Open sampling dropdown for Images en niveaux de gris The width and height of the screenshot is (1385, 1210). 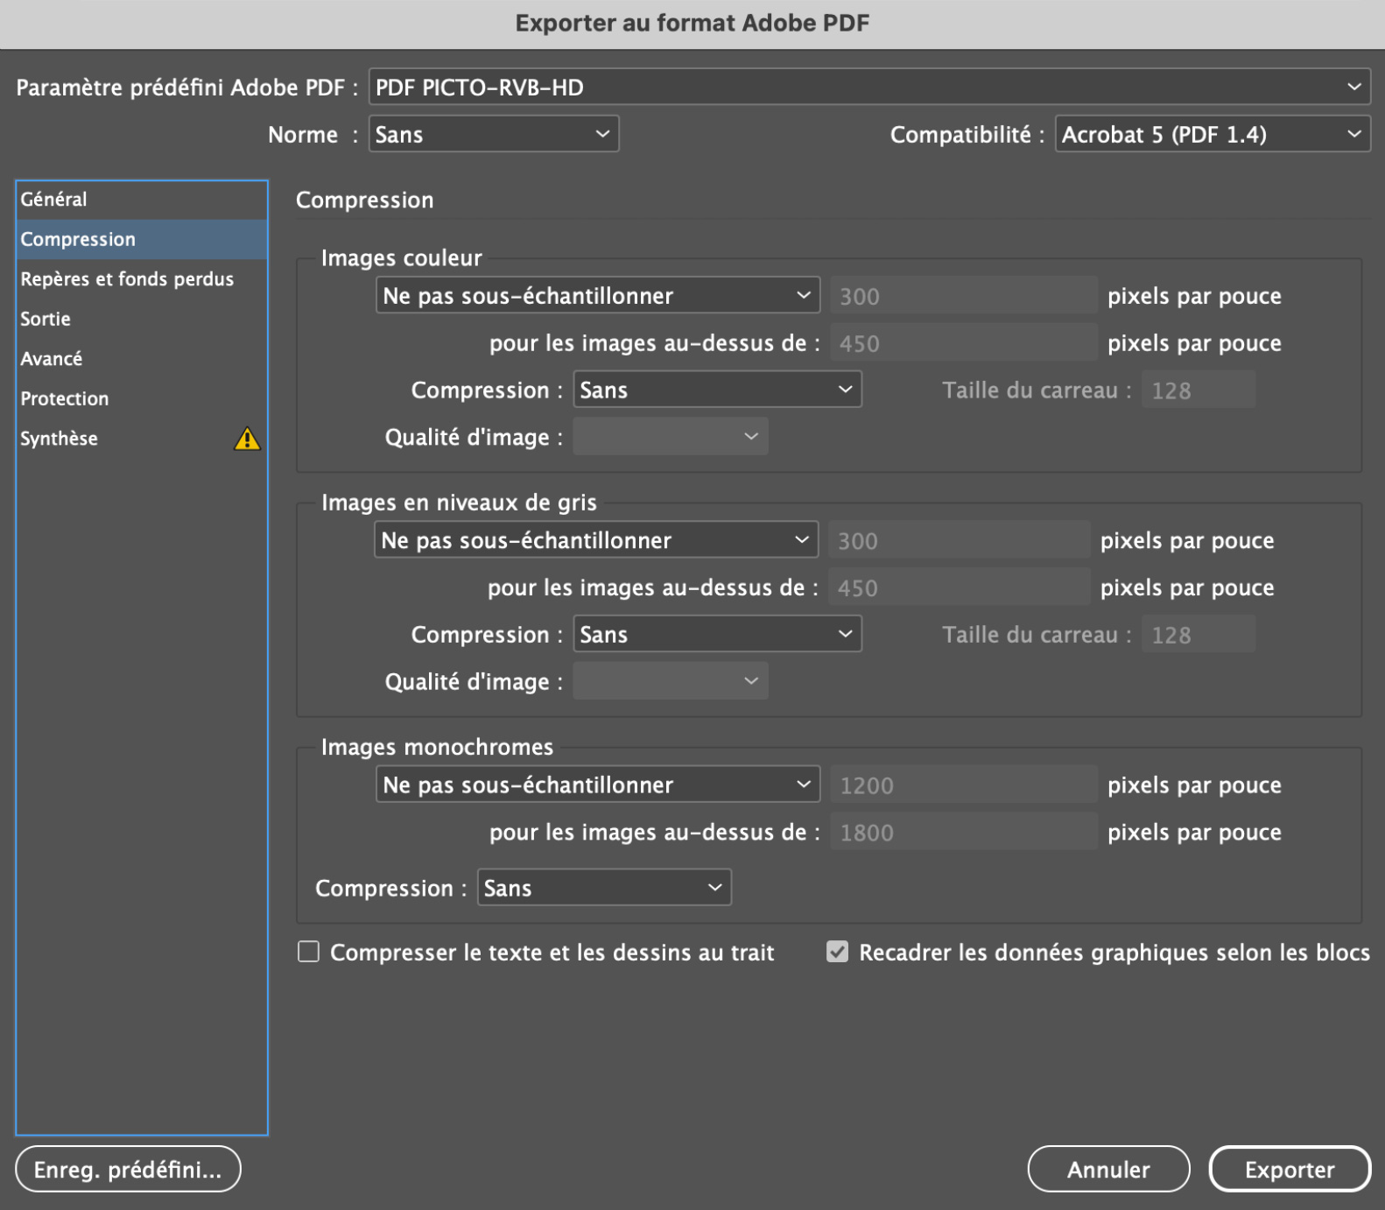tap(595, 540)
